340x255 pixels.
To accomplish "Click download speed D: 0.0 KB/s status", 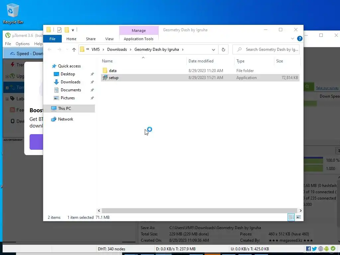I will pyautogui.click(x=176, y=249).
